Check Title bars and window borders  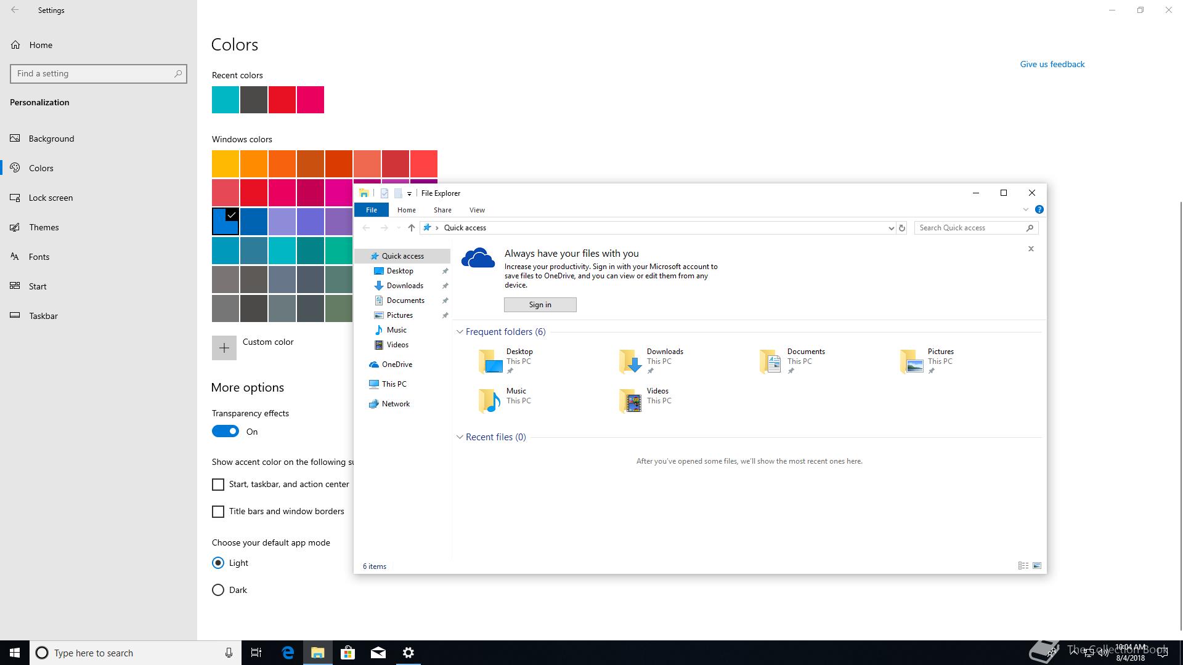pos(218,512)
